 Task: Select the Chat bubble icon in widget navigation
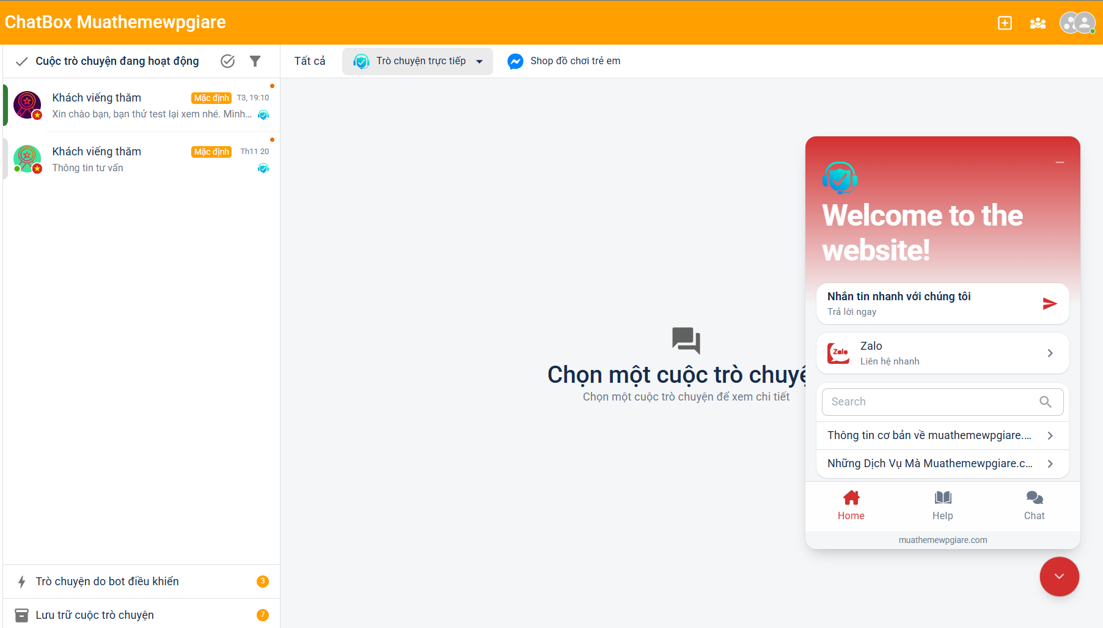click(1034, 504)
